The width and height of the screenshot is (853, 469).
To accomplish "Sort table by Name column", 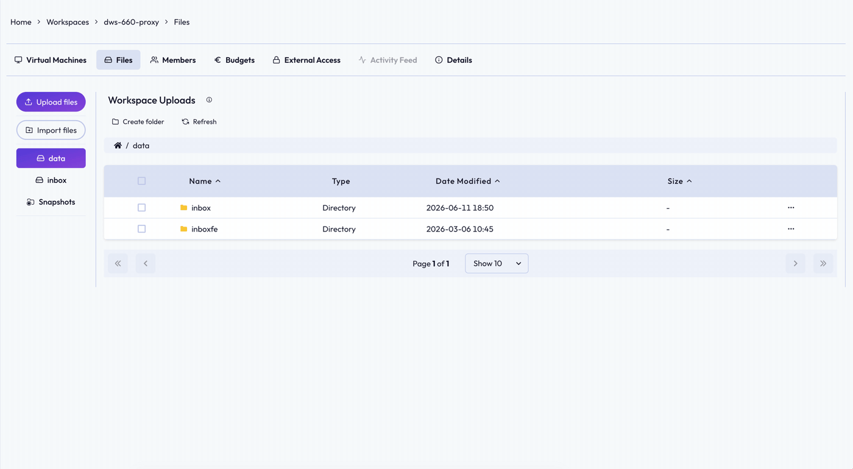I will click(205, 181).
